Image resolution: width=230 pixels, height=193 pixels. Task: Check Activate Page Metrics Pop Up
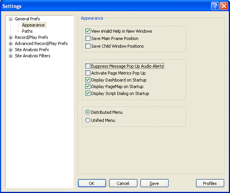88,73
